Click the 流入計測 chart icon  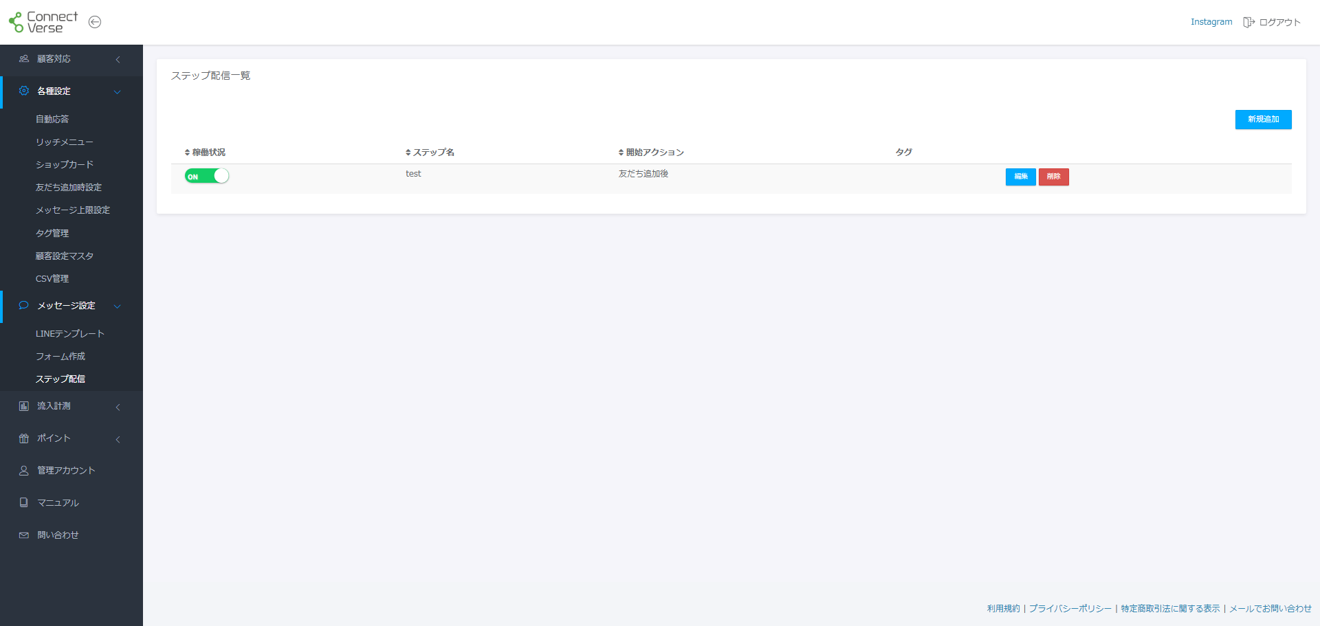24,406
